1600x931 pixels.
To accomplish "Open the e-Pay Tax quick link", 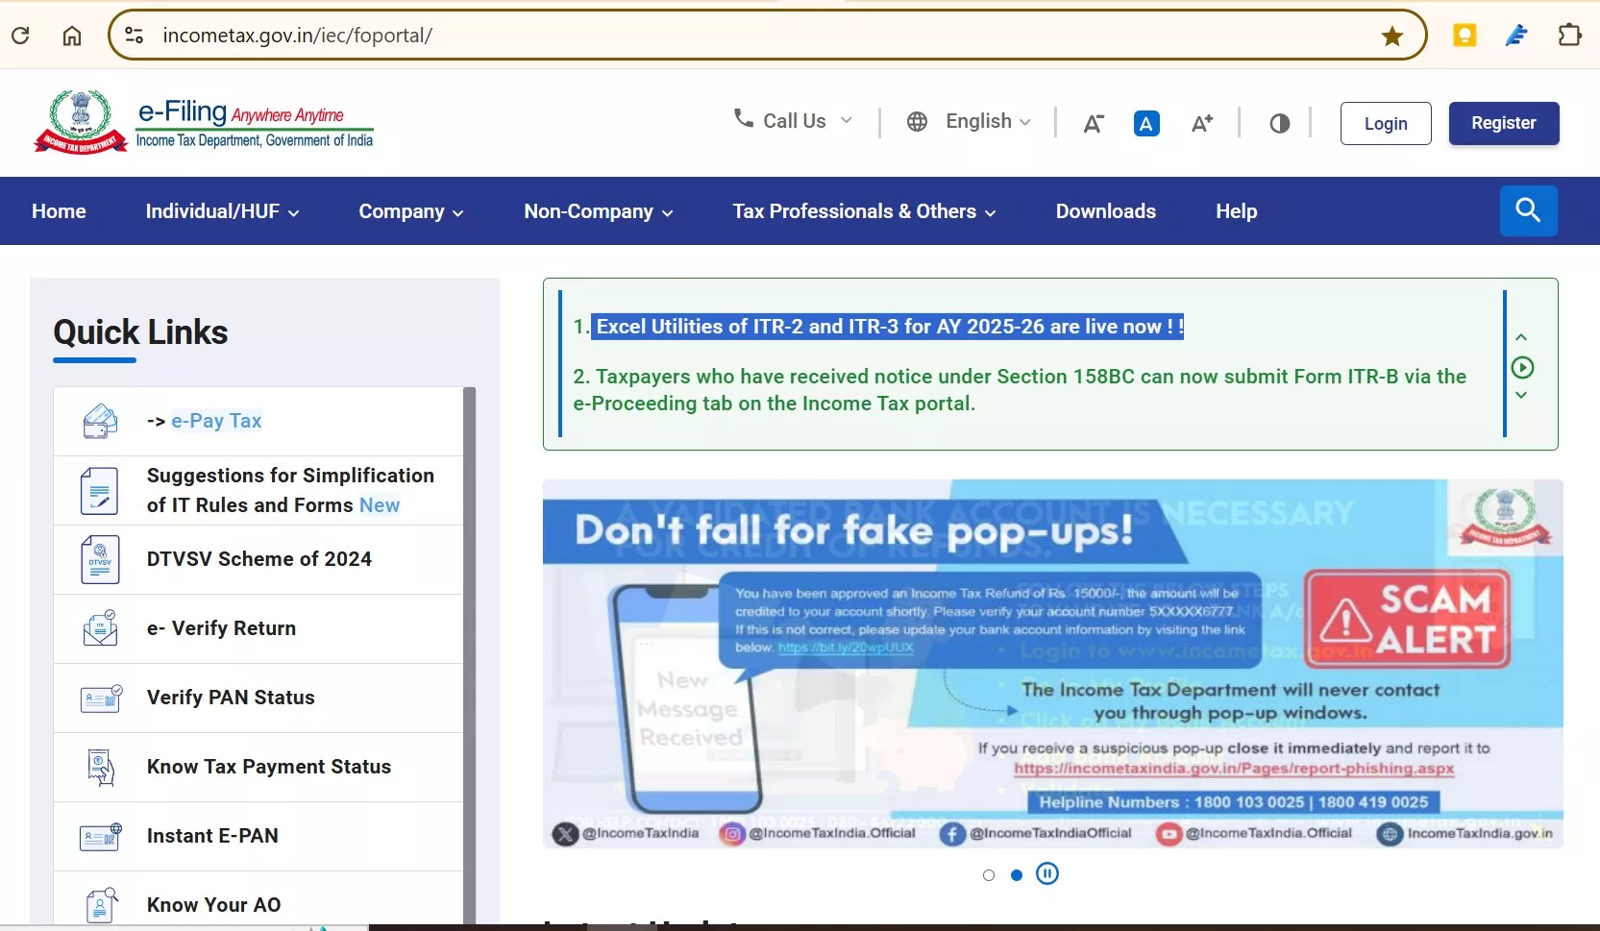I will pyautogui.click(x=216, y=421).
